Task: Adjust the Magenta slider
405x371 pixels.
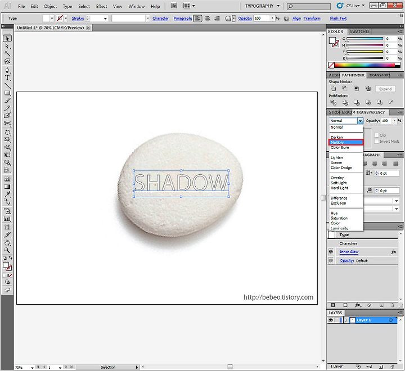Action: tap(365, 45)
